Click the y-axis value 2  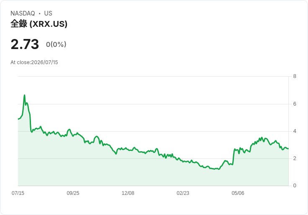point(295,158)
